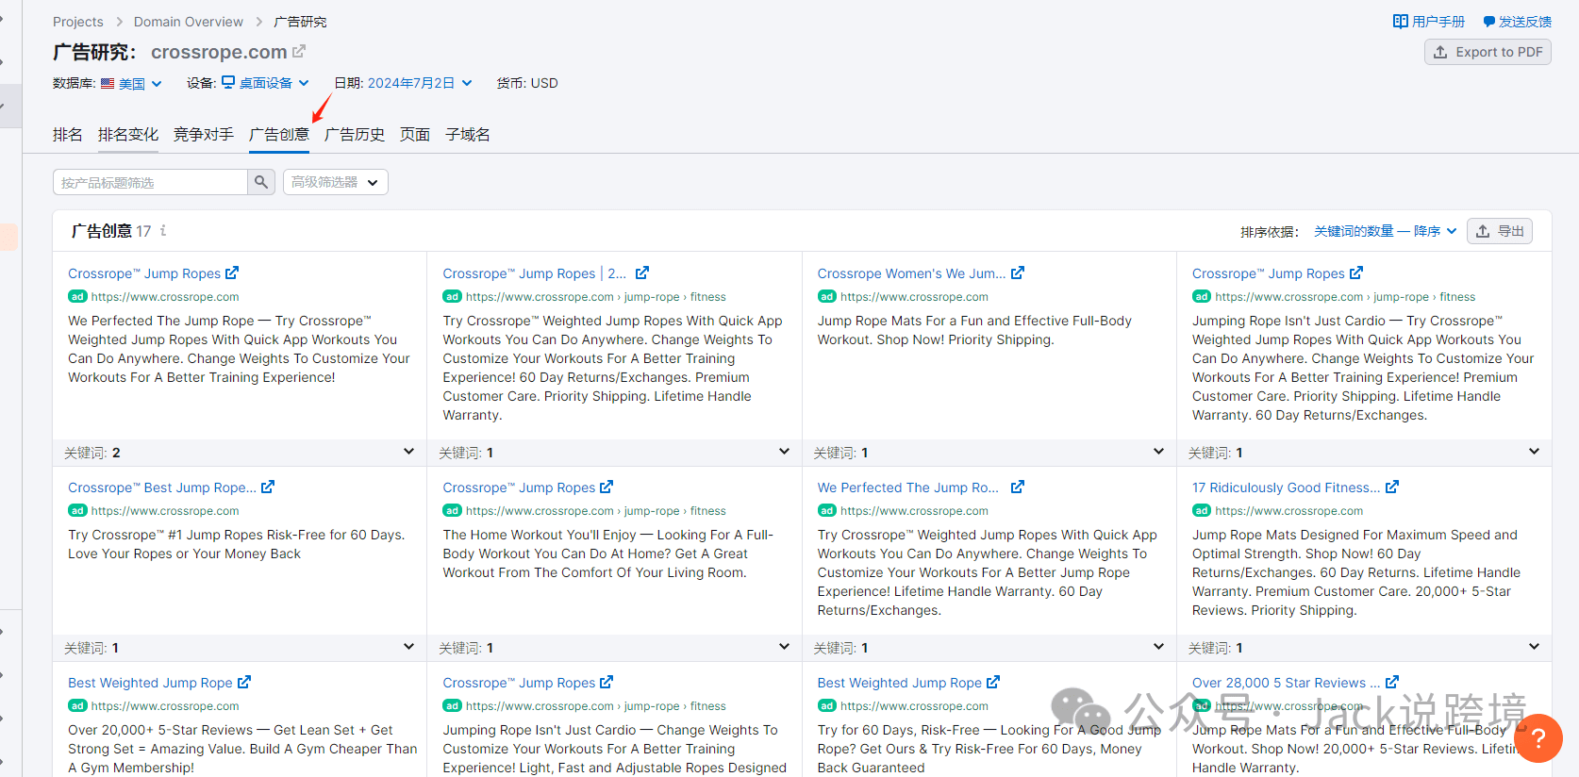This screenshot has height=777, width=1579.
Task: Expand keywords under Crossrope Women's We Jum... ad
Action: click(989, 453)
